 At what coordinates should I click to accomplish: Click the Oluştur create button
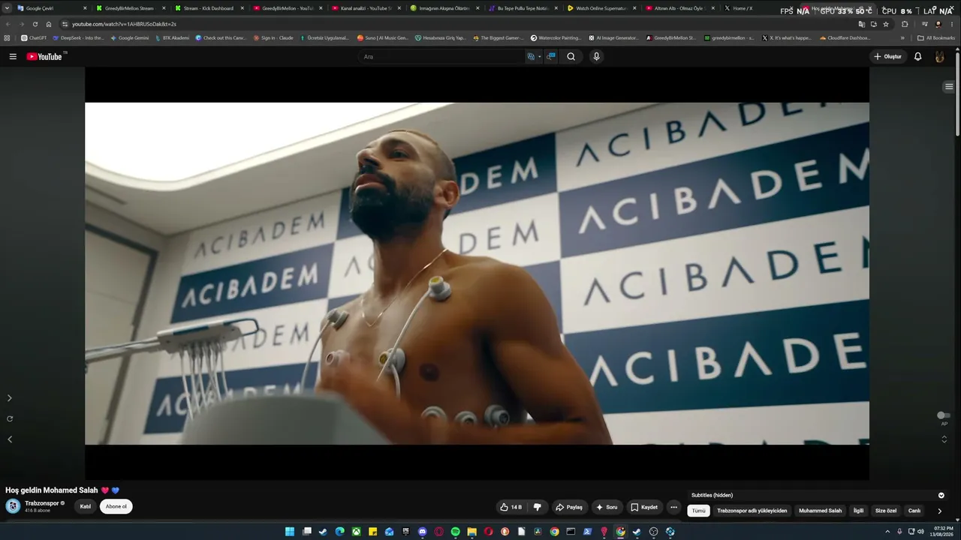tap(887, 56)
